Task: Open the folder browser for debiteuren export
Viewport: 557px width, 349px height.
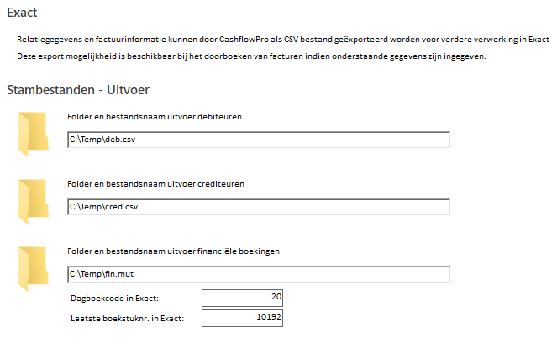Action: pyautogui.click(x=34, y=134)
